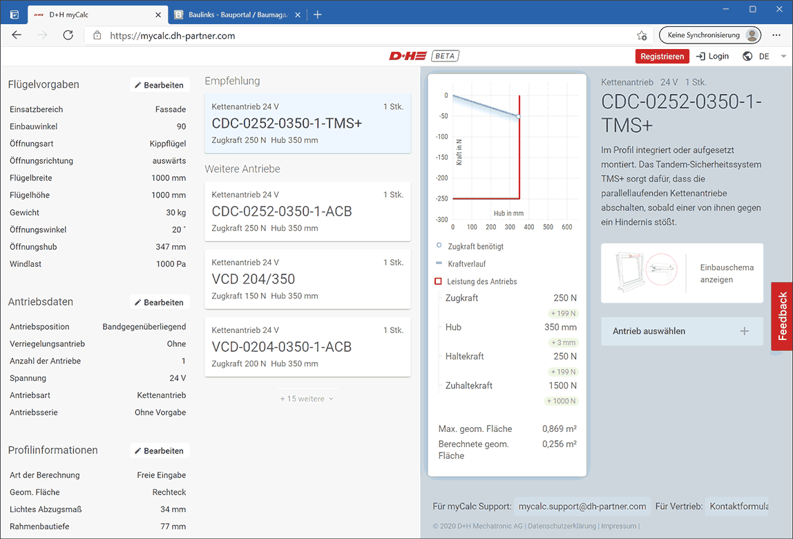This screenshot has width=793, height=539.
Task: Click Einbauschema anzeigen text
Action: pos(727,273)
